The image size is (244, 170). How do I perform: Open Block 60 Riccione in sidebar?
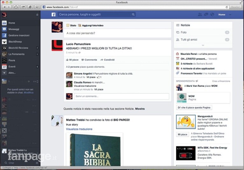click(20, 48)
